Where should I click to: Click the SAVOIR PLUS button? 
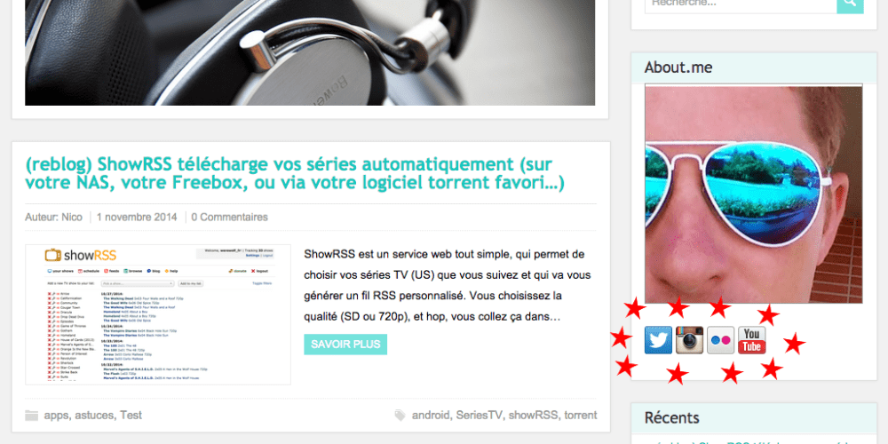click(345, 345)
